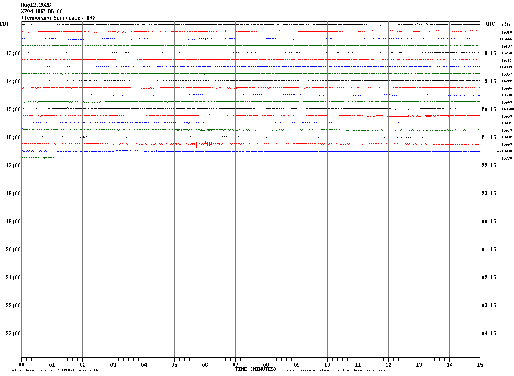The height and width of the screenshot is (376, 514).
Task: Select the traces clipped footnote text
Action: click(333, 370)
